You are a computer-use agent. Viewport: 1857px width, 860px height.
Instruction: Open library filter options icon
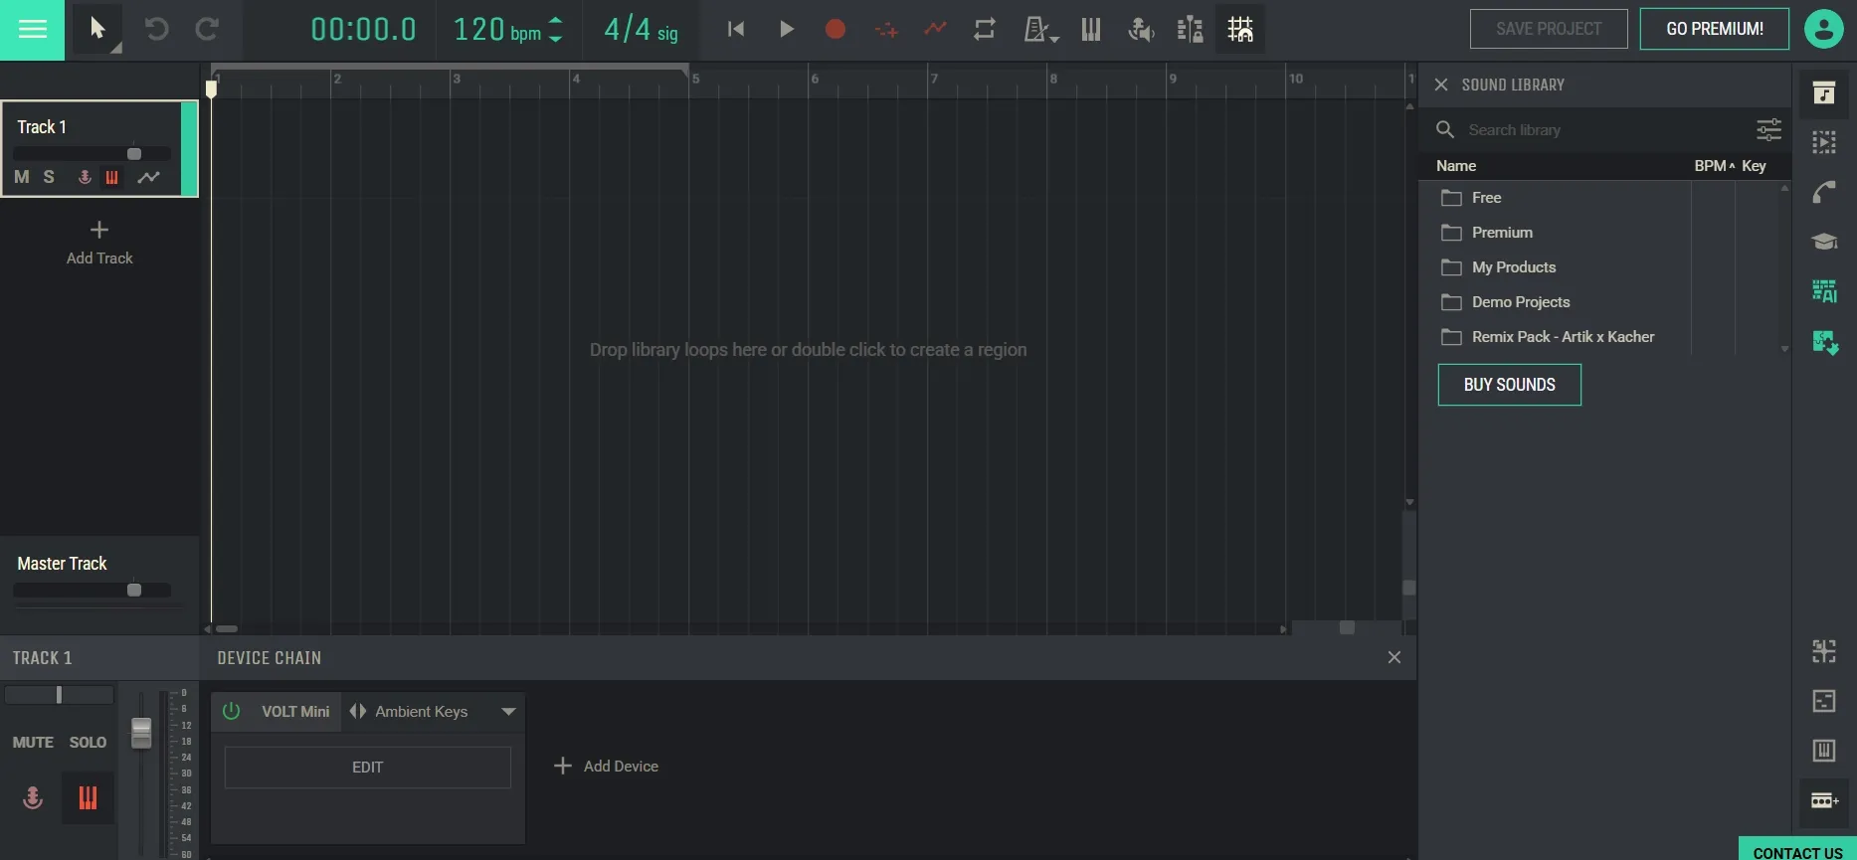coord(1768,129)
